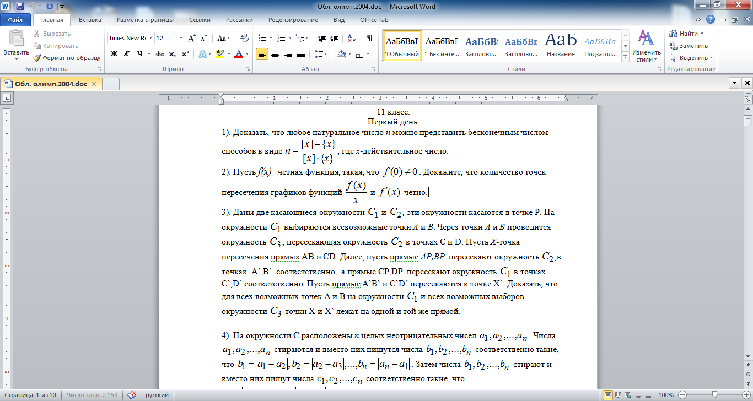Click tab selector L icon left of ruler
The height and width of the screenshot is (401, 753).
(x=7, y=98)
